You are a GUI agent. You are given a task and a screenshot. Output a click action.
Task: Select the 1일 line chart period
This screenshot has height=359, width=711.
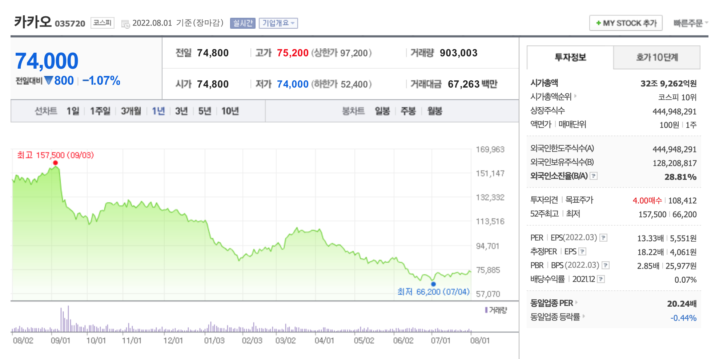tap(73, 111)
